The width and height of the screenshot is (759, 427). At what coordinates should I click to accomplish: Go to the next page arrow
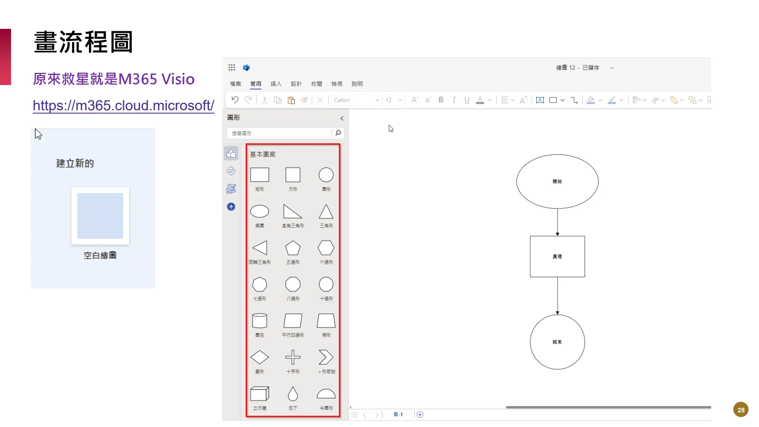point(377,415)
